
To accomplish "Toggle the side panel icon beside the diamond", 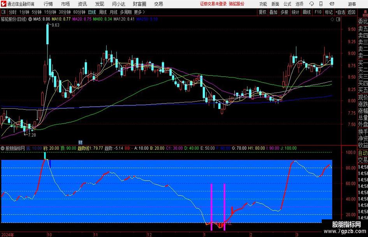I will (x=338, y=19).
